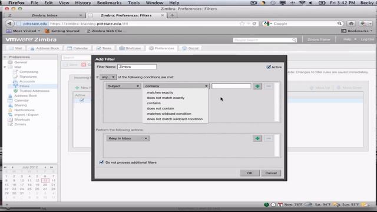Choose does not match exactly option
Image resolution: width=377 pixels, height=212 pixels.
pos(166,98)
